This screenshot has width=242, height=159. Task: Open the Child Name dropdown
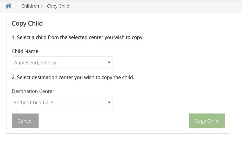[x=62, y=62]
